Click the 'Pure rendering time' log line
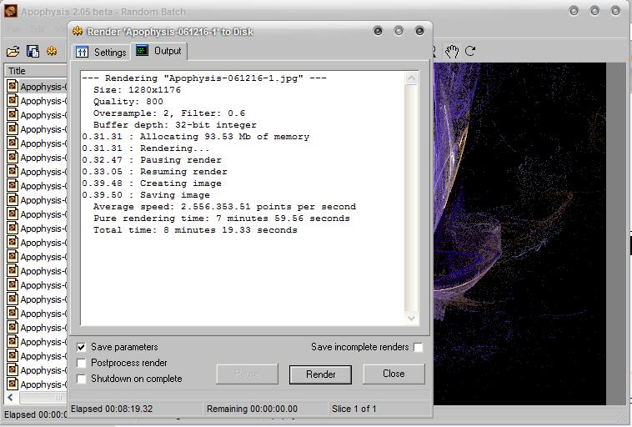This screenshot has height=427, width=632. tap(222, 219)
